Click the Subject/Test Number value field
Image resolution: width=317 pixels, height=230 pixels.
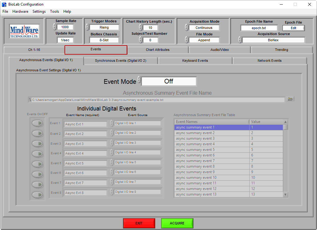point(150,40)
